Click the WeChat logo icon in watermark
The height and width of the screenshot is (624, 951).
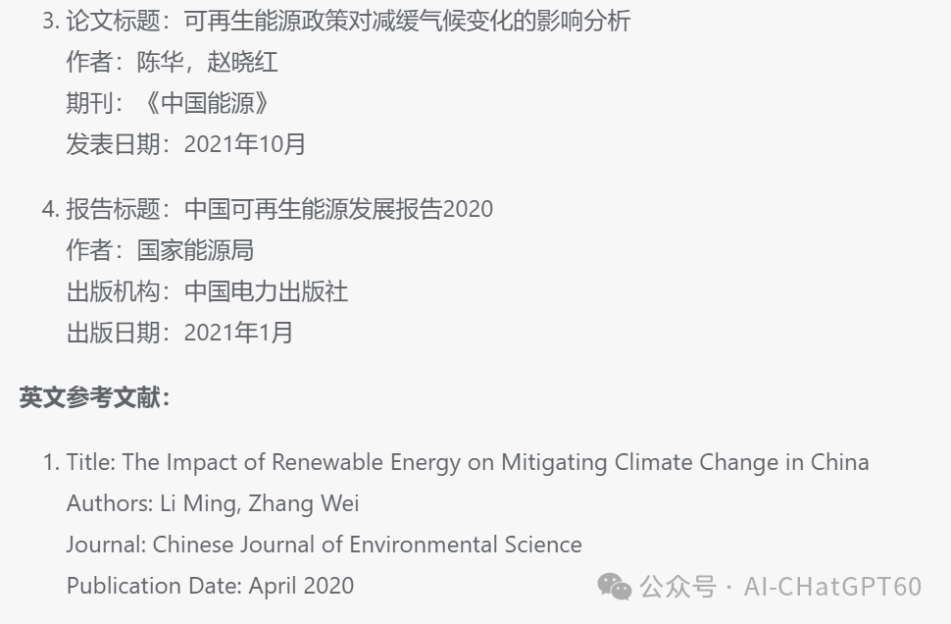615,587
